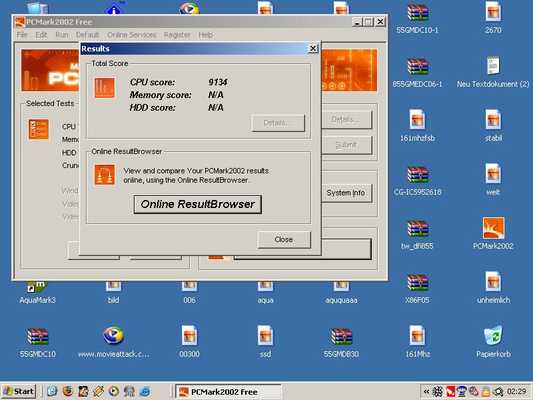533x400 pixels.
Task: Select the www.movieattack.c... media shortcut
Action: [x=113, y=343]
